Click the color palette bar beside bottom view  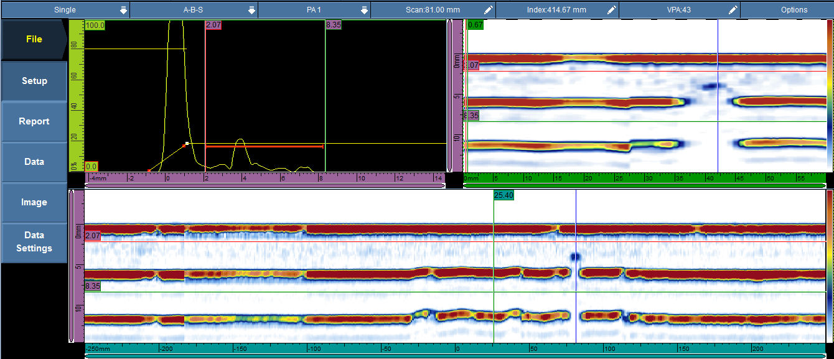coord(829,264)
